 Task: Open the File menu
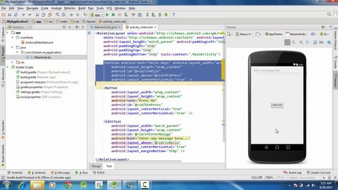[x=4, y=8]
